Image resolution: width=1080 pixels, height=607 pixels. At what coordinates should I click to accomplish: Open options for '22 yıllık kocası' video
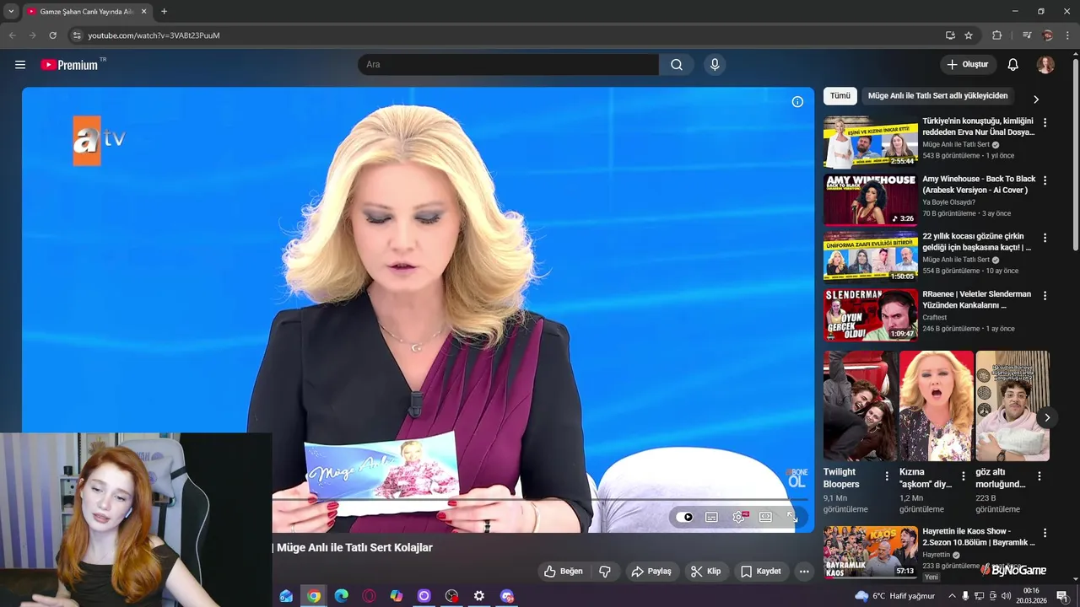(1045, 238)
